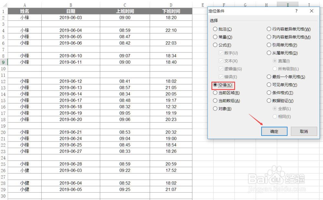
Task: Click cell with time 12:32
Action: 171,107
